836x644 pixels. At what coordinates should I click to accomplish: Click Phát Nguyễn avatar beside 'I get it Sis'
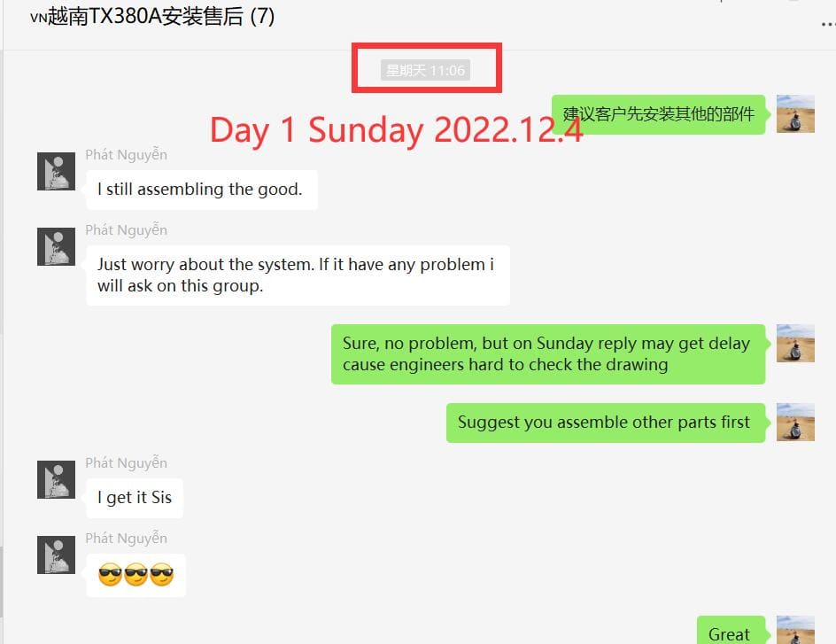click(56, 479)
